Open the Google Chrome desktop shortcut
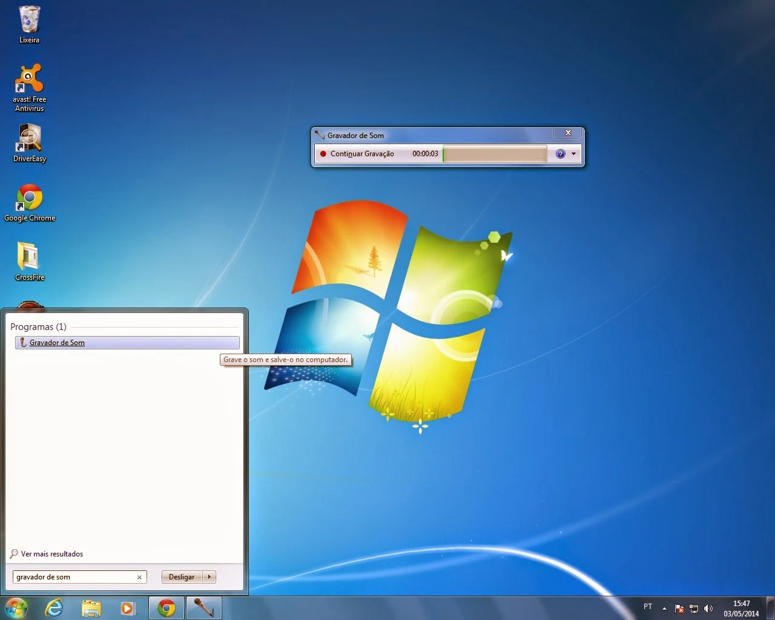 pos(29,203)
